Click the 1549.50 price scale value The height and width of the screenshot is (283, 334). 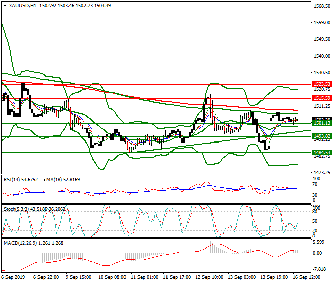tap(322, 39)
